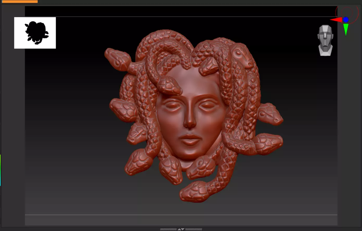Click the lips of the Medusa sculpt
This screenshot has width=362, height=231.
coord(190,140)
